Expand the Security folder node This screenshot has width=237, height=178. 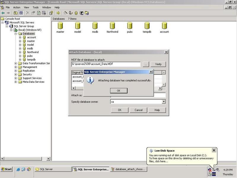(16, 74)
